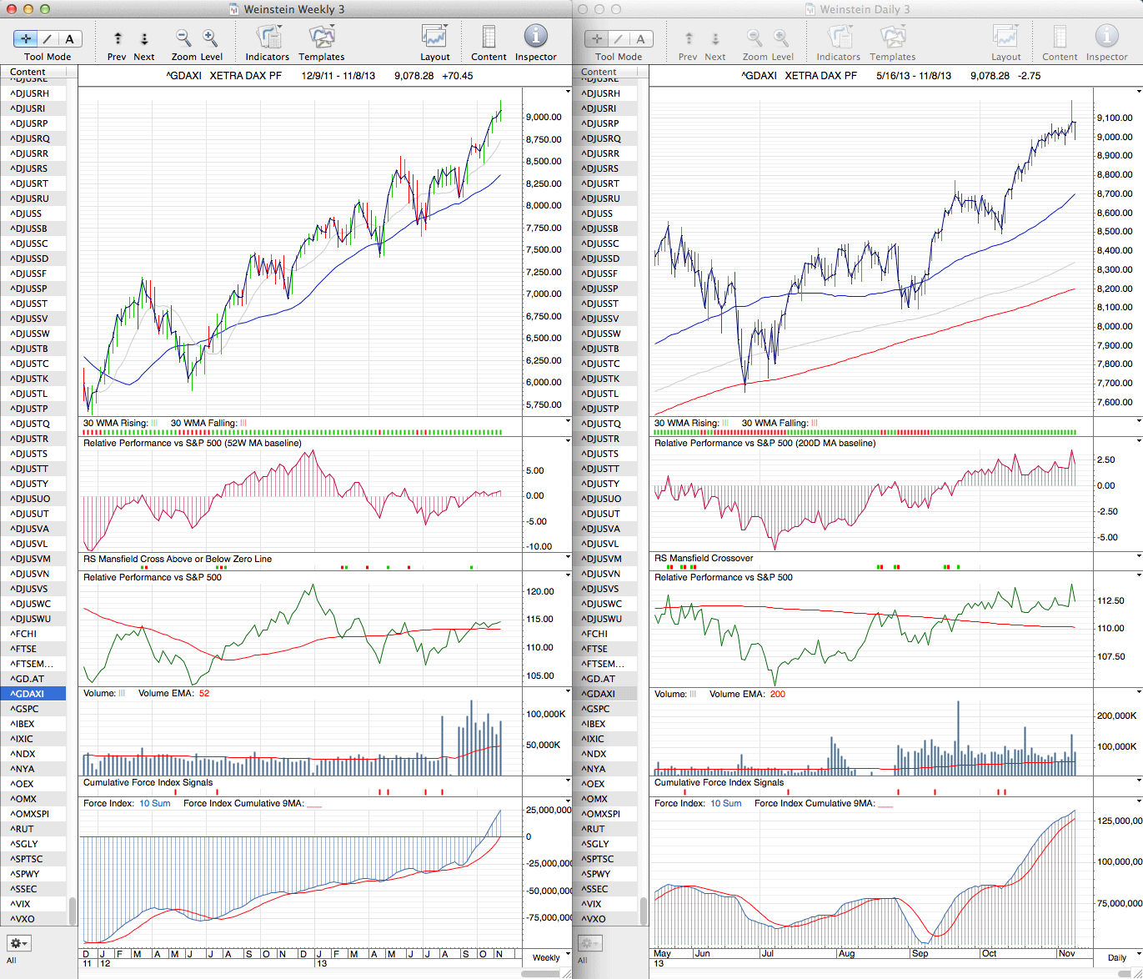The height and width of the screenshot is (979, 1143).
Task: Open the Indicators menu in Weekly window
Action: (268, 38)
